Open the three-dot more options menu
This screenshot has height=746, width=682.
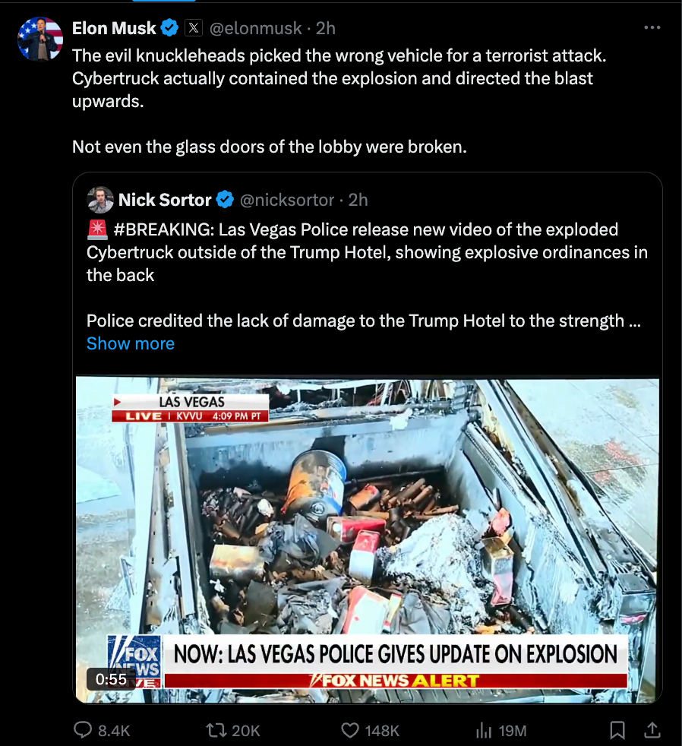652,27
